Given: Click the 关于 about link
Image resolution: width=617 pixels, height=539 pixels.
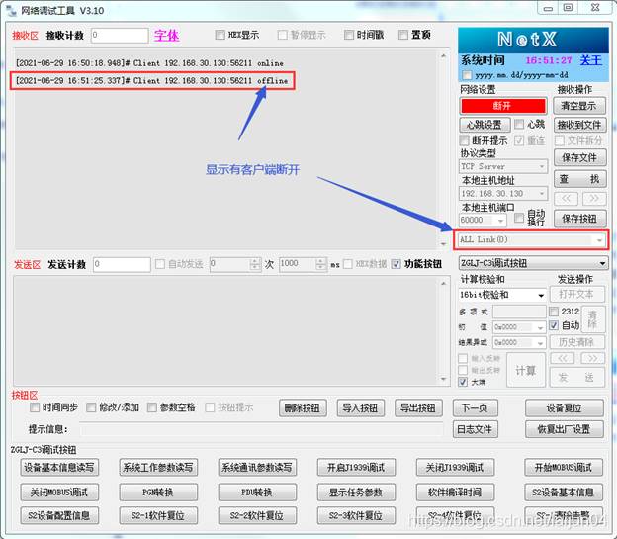Looking at the screenshot, I should coord(591,60).
